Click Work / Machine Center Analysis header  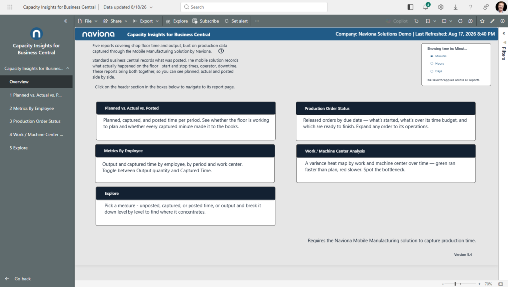(x=386, y=151)
